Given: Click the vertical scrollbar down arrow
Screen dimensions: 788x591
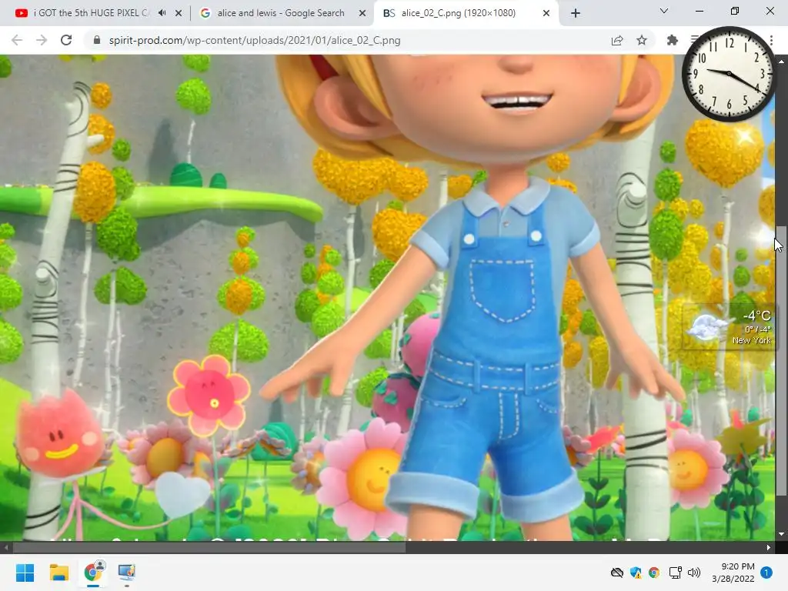Looking at the screenshot, I should pos(781,534).
